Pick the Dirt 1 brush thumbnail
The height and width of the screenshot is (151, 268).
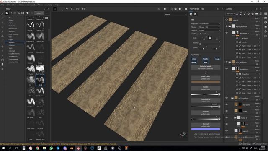click(x=31, y=80)
